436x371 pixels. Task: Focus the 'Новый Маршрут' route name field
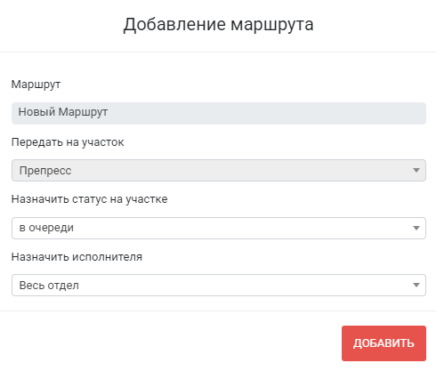(219, 113)
